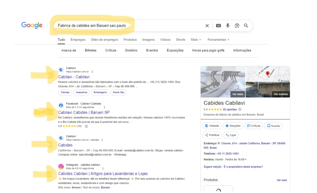Click the 'Acessórios' sitelink chip
Image resolution: width=317 pixels, height=193 pixels.
click(x=81, y=92)
